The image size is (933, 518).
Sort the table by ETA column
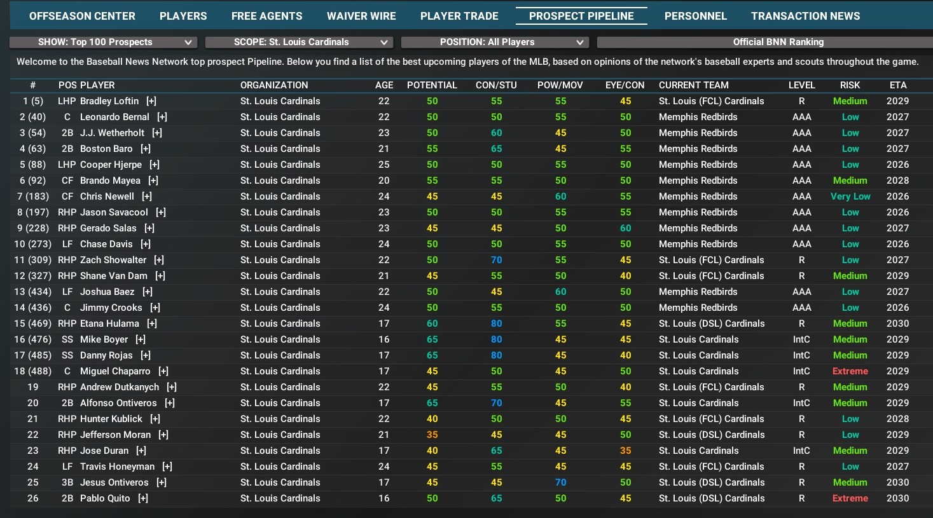(x=898, y=85)
